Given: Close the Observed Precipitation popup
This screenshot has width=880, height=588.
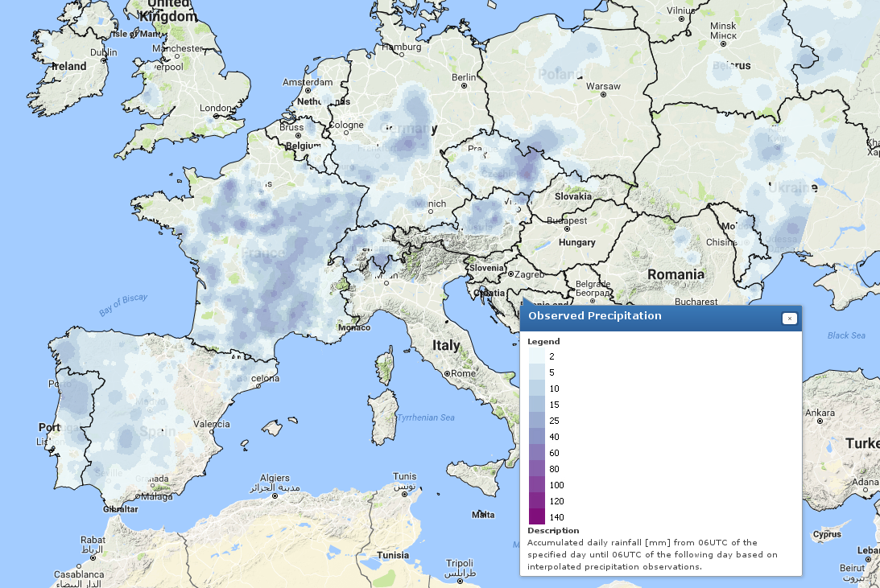Looking at the screenshot, I should (x=790, y=318).
